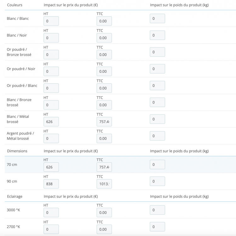Select the weight field for 3000 °K
Screen dimensions: 236x236
tap(157, 210)
